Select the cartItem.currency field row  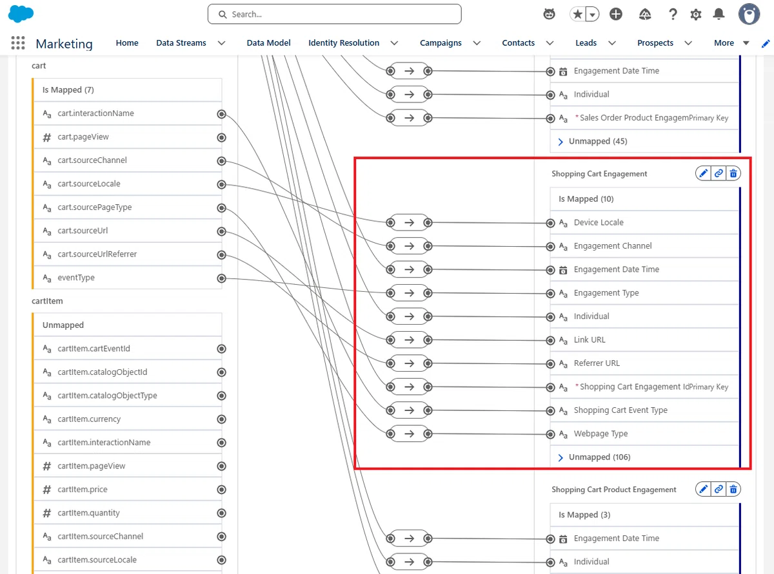point(128,419)
